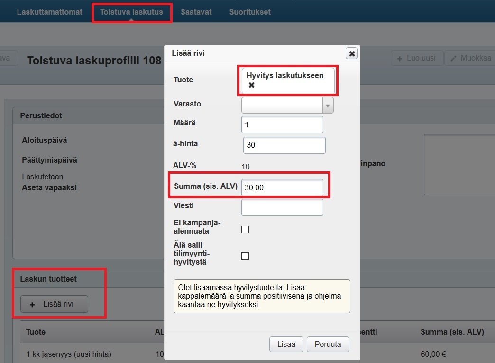Open the Varasto dropdown arrow
Image resolution: width=495 pixels, height=363 pixels.
point(328,106)
